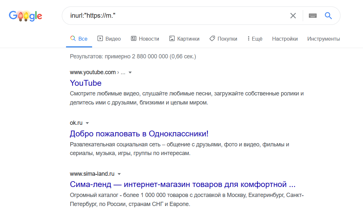The image size is (363, 216).
Task: Expand the sima-land.ru result dropdown arrow
Action: click(119, 174)
